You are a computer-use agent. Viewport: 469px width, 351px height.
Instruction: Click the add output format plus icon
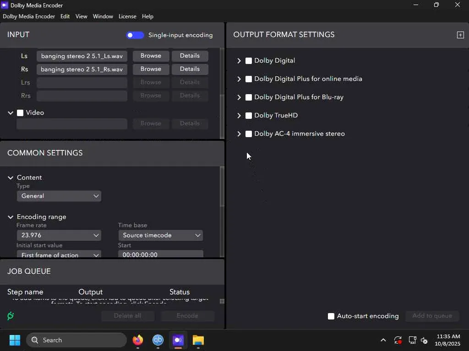point(460,35)
